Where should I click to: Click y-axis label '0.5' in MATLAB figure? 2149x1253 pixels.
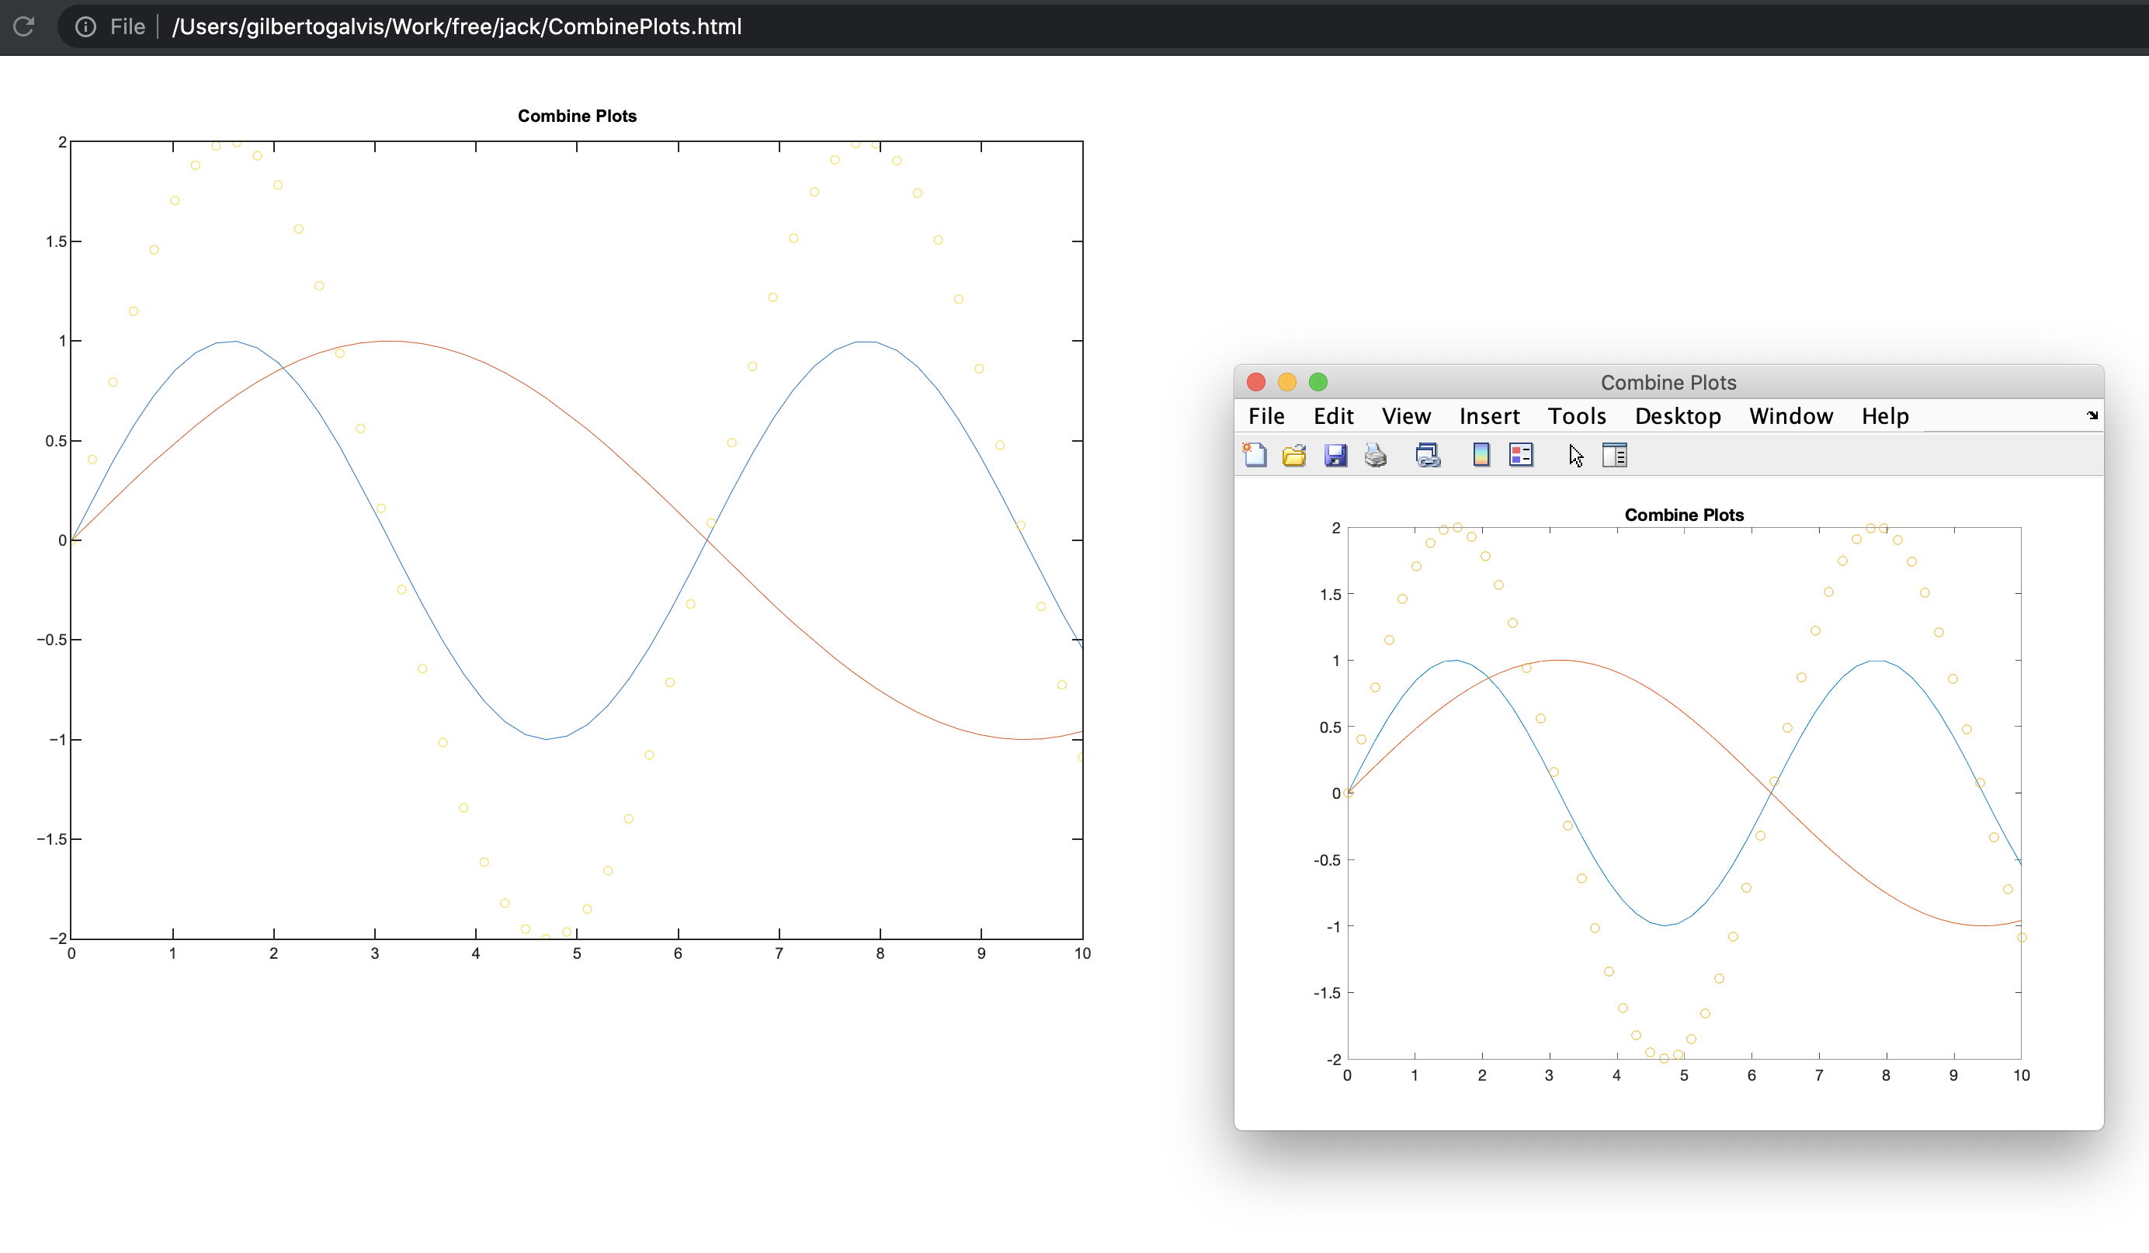coord(1331,727)
